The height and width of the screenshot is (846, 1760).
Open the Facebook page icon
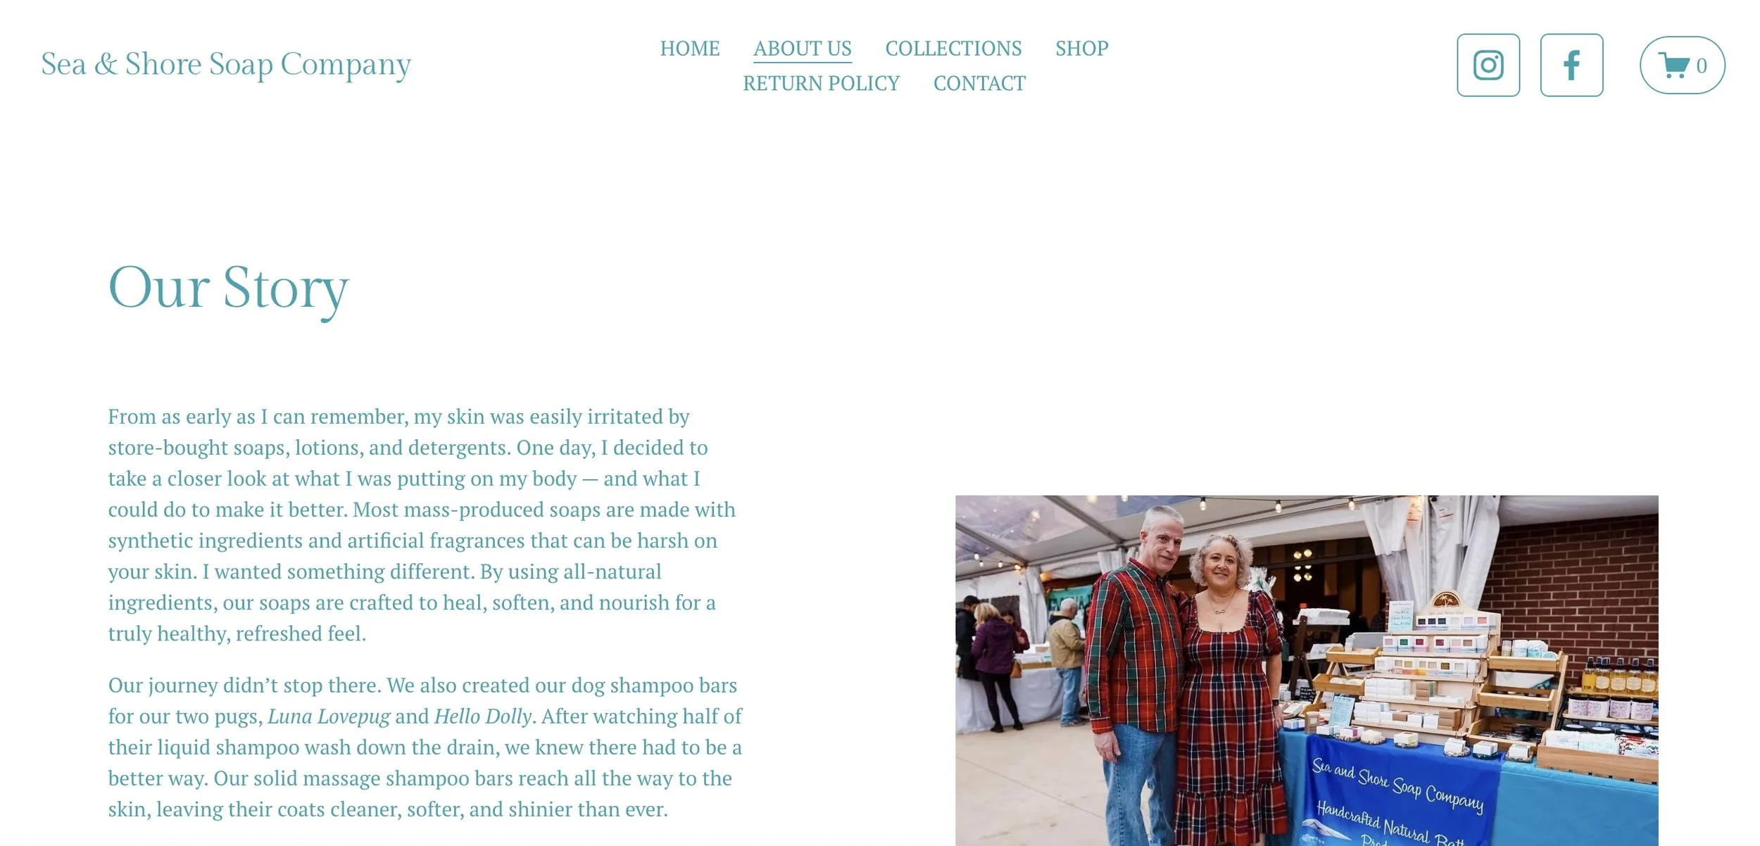coord(1571,65)
